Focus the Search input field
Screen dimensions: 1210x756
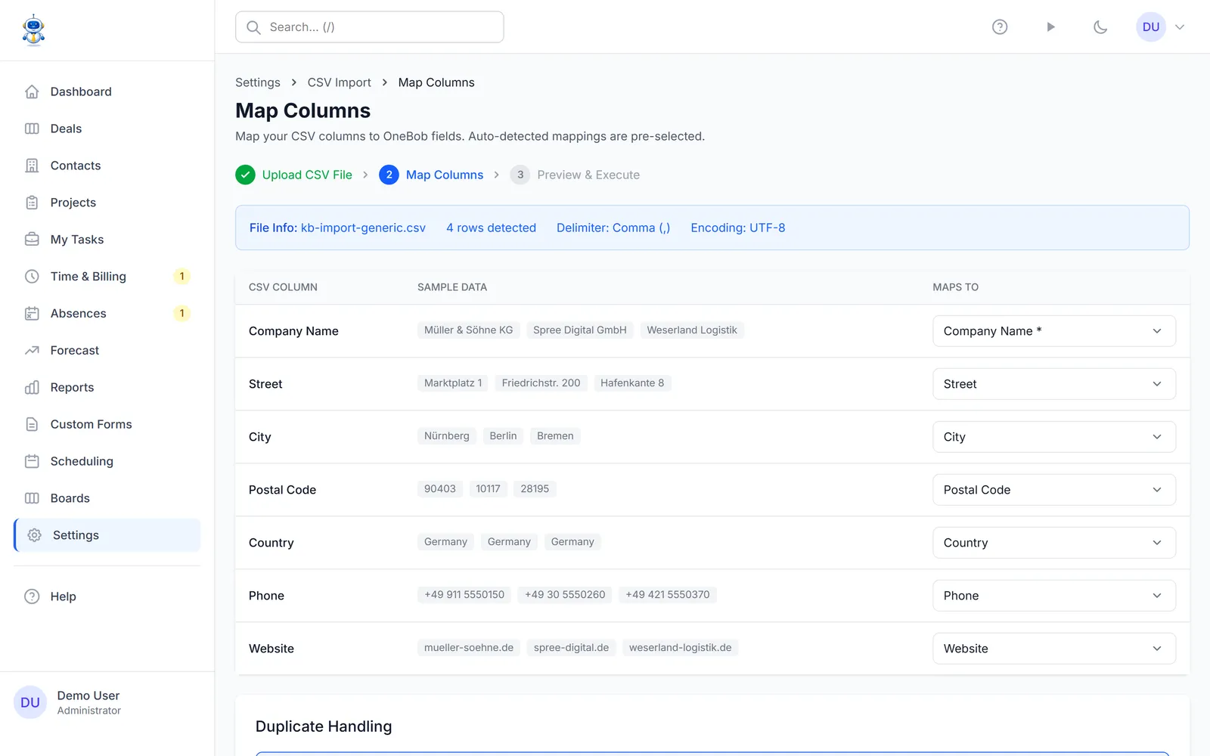pyautogui.click(x=369, y=27)
